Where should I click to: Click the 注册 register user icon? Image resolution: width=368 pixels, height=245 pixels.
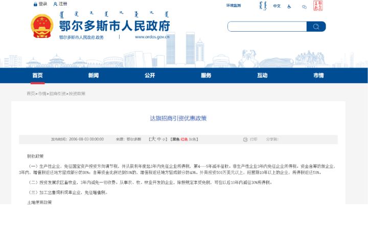pyautogui.click(x=55, y=4)
